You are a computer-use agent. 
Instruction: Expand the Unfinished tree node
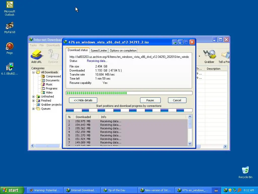(x=34, y=96)
